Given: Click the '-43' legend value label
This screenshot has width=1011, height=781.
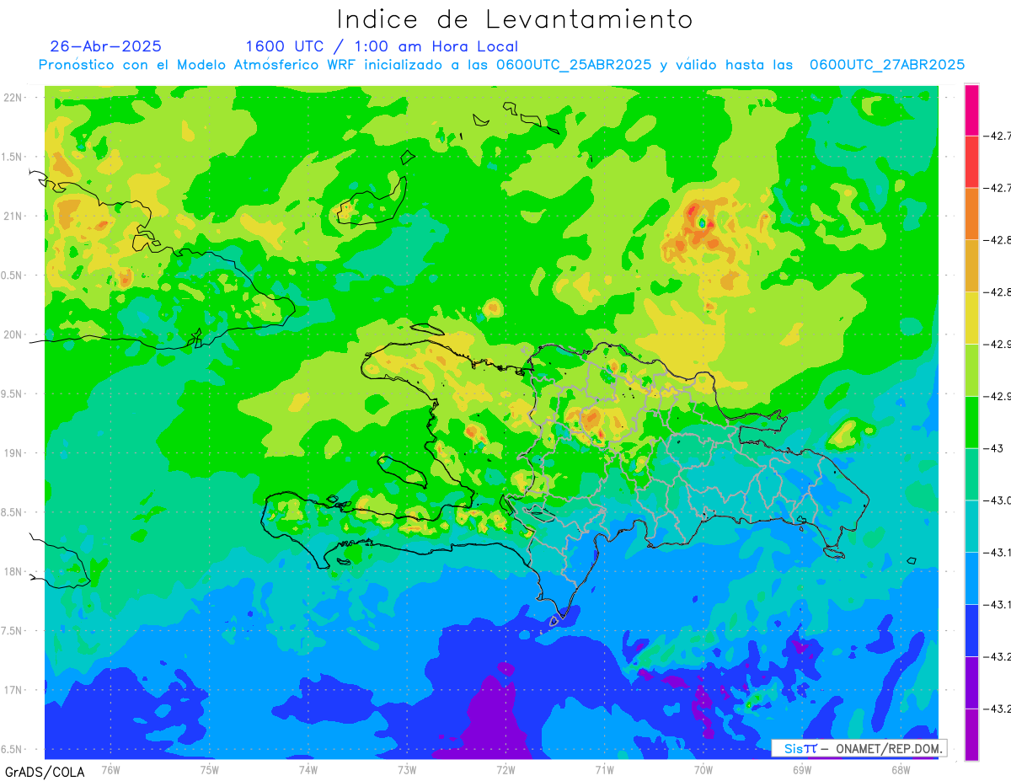Looking at the screenshot, I should coord(994,448).
